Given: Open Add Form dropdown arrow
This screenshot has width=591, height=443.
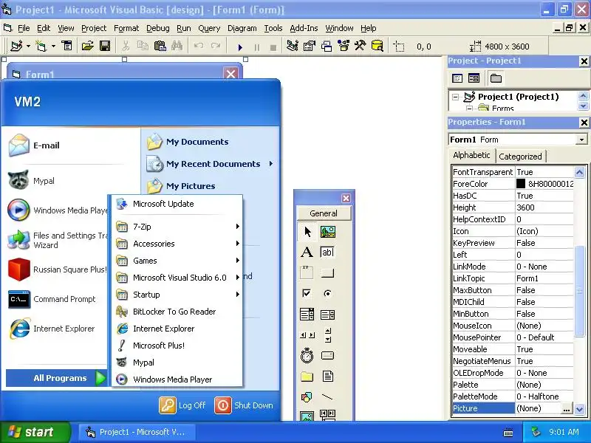Looking at the screenshot, I should [x=53, y=47].
